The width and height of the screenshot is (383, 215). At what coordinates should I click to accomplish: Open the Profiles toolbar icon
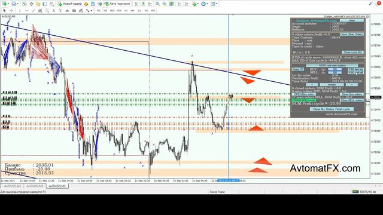click(14, 4)
